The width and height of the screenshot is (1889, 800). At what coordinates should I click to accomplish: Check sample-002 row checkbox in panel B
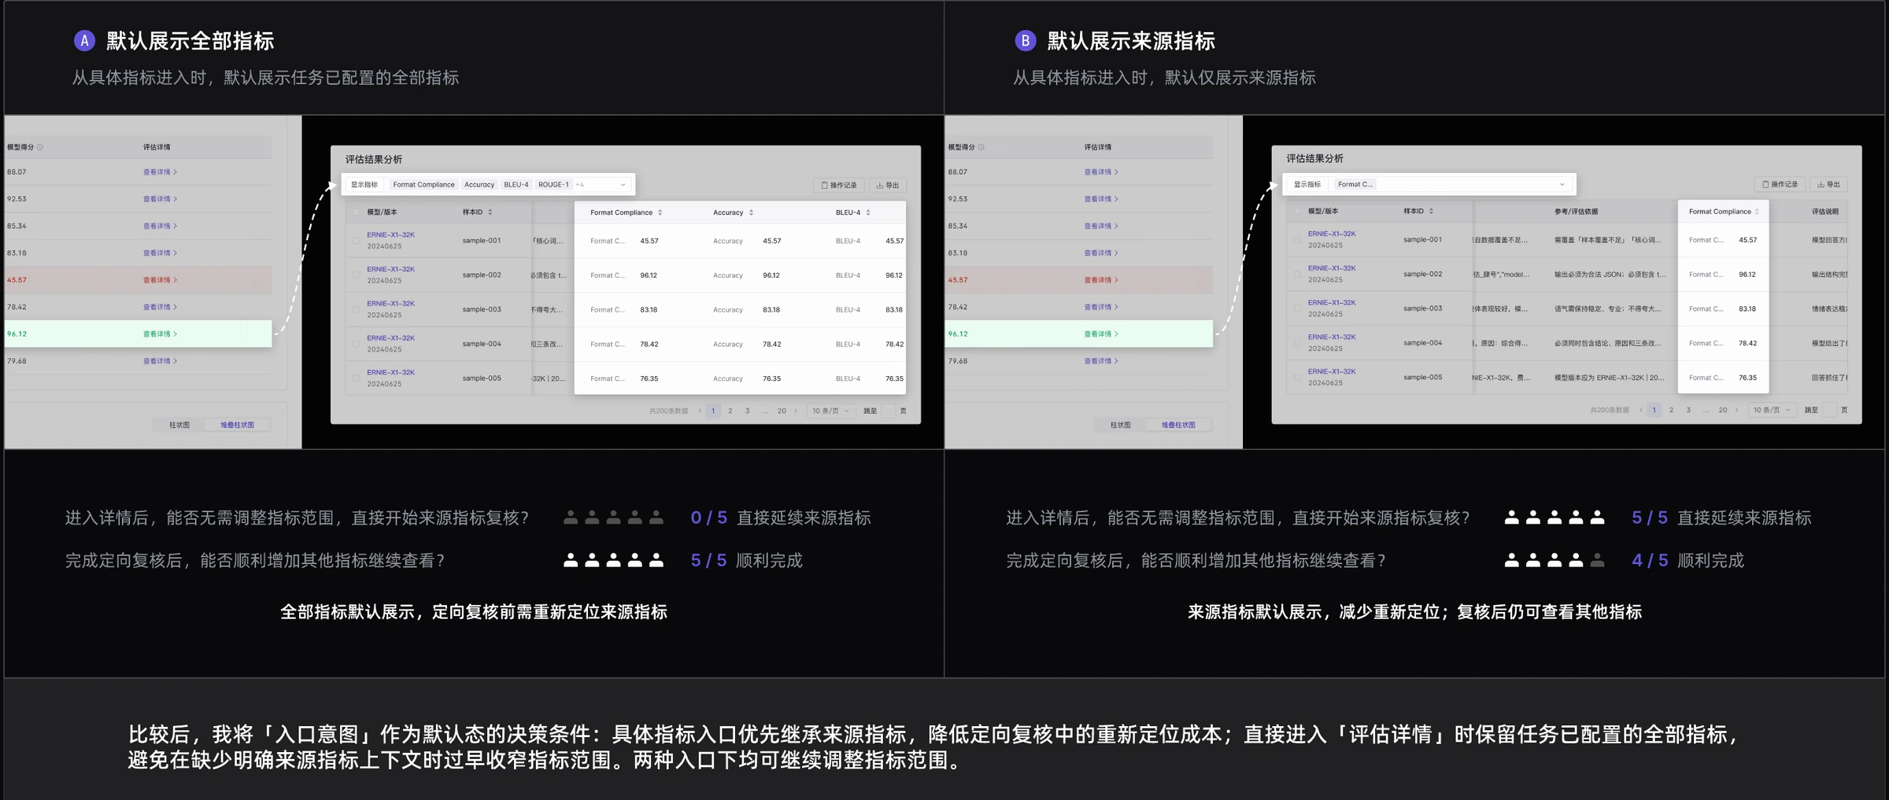click(1297, 274)
